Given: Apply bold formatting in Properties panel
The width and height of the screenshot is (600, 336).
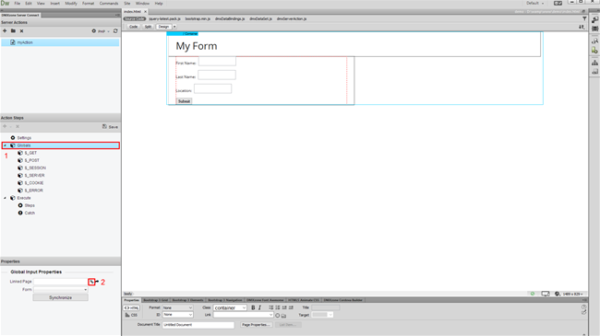Looking at the screenshot, I should pos(253,307).
